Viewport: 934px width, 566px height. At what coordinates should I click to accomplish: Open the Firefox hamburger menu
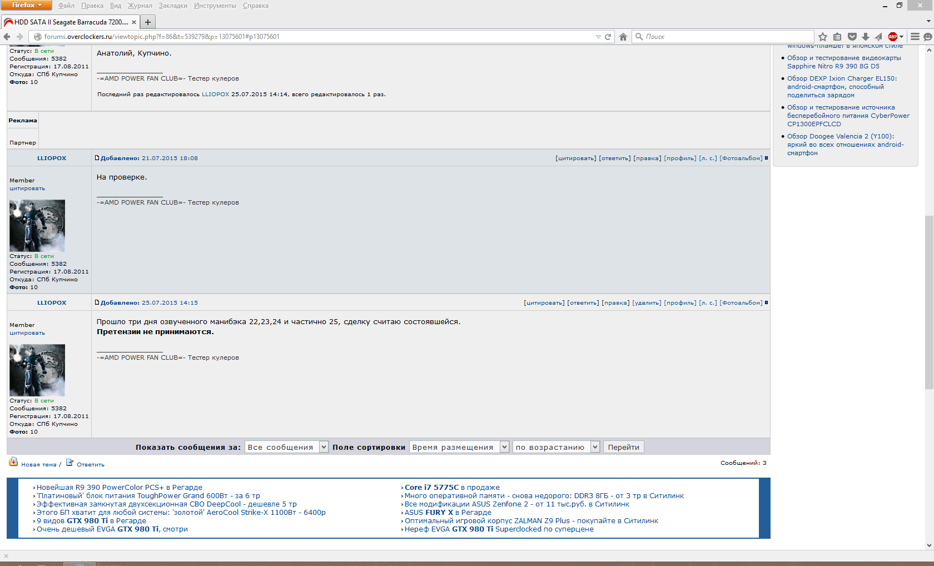coord(915,37)
